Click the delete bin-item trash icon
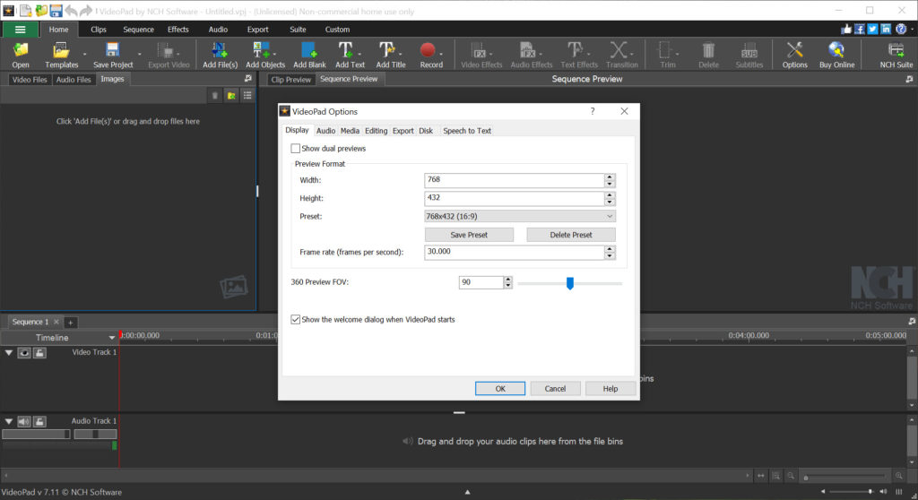The width and height of the screenshot is (918, 500). (215, 96)
